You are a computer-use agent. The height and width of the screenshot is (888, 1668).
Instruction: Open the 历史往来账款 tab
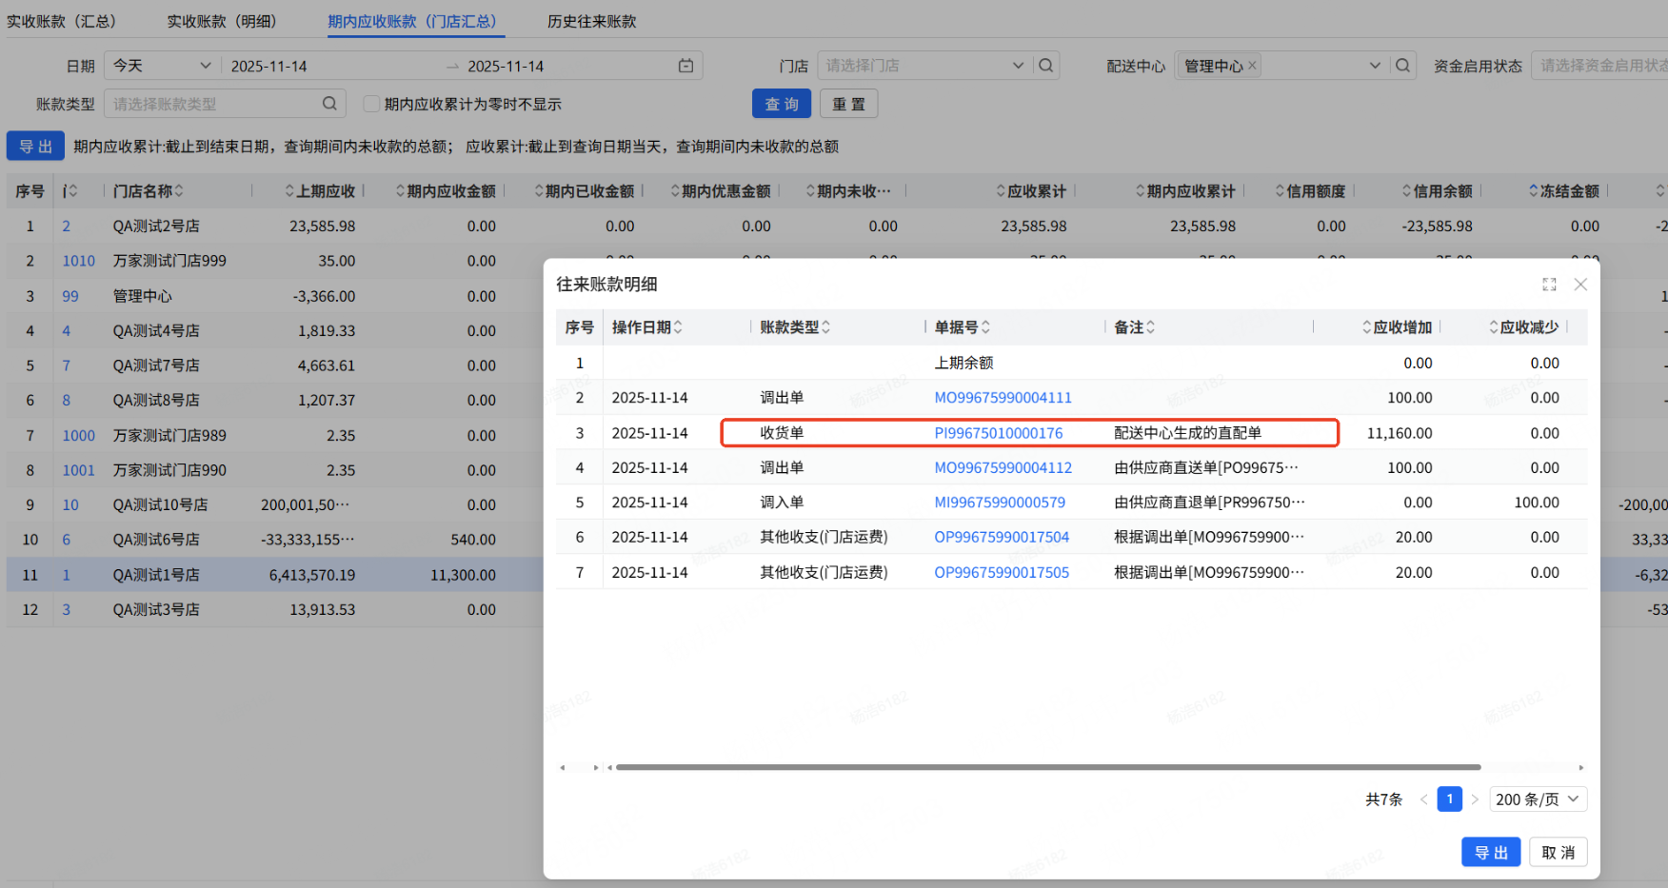point(591,21)
